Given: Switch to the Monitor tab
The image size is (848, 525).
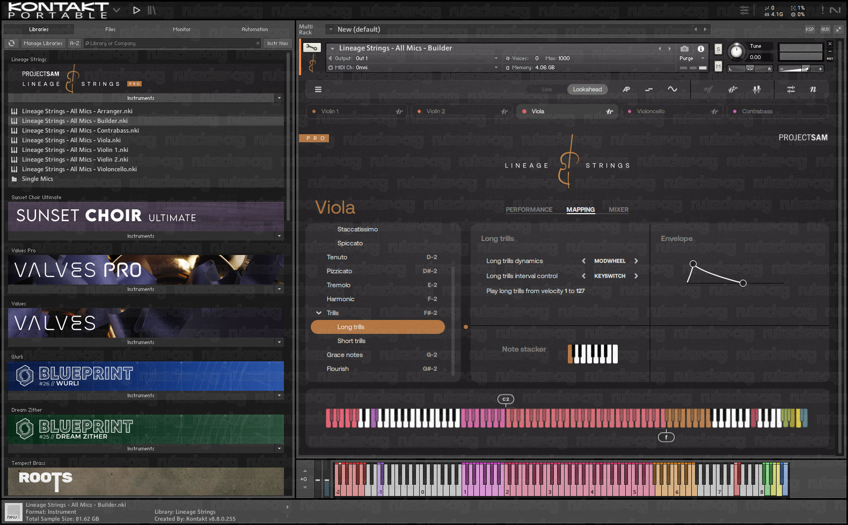Looking at the screenshot, I should 182,30.
